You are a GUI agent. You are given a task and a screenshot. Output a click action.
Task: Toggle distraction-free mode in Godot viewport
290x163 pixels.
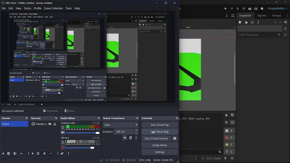pos(233,16)
